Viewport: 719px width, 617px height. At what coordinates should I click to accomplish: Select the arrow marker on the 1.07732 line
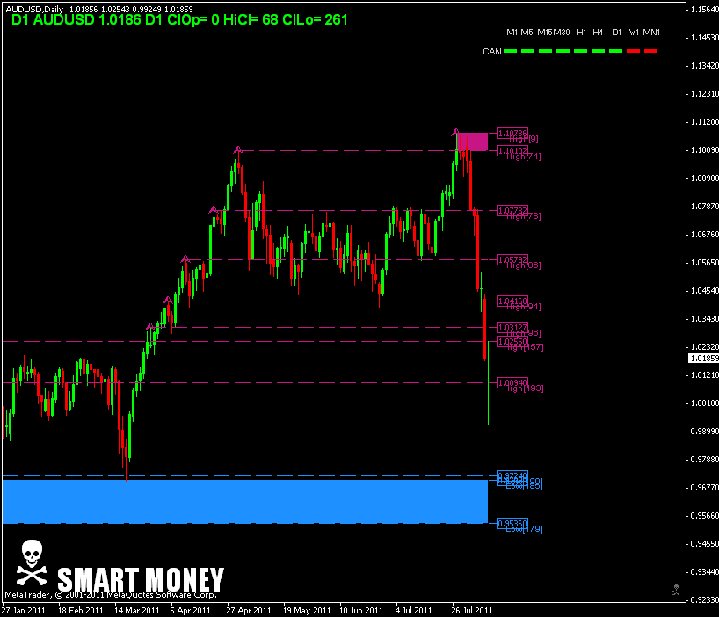click(213, 209)
